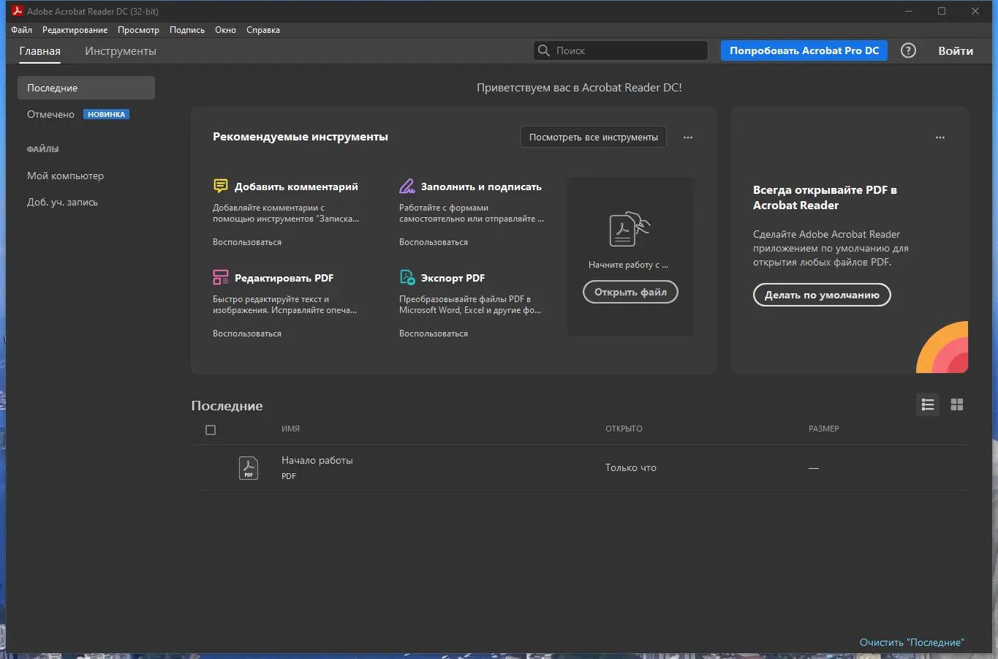Open the Редактировать PDF tool
This screenshot has width=998, height=659.
tap(284, 278)
